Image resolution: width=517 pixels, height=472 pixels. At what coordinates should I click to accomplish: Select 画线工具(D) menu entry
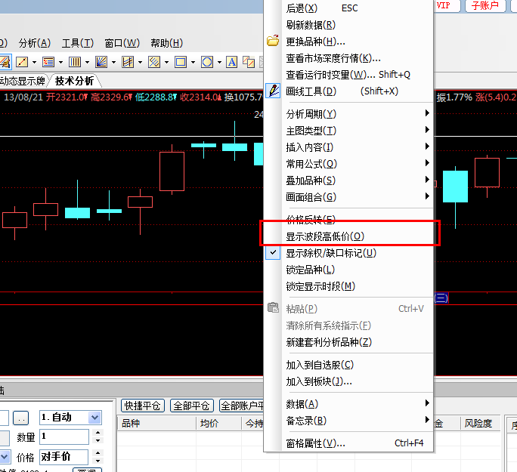[349, 91]
